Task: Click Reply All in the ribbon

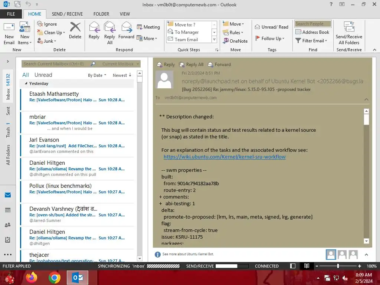Action: (x=109, y=33)
